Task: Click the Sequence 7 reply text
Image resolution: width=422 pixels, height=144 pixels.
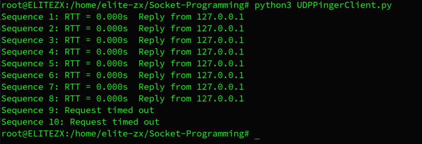Action: [191, 87]
